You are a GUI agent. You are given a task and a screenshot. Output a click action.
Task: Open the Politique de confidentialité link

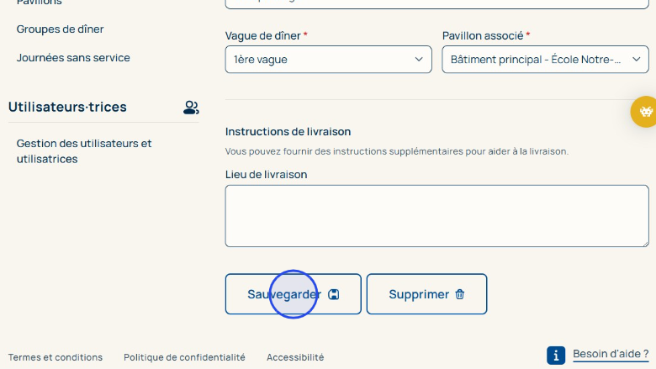point(184,357)
